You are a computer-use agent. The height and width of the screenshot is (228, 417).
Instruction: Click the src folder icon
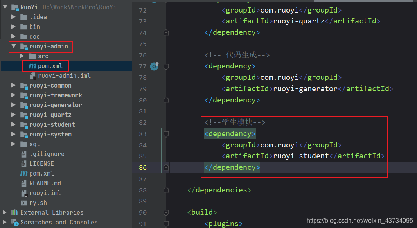coord(32,56)
